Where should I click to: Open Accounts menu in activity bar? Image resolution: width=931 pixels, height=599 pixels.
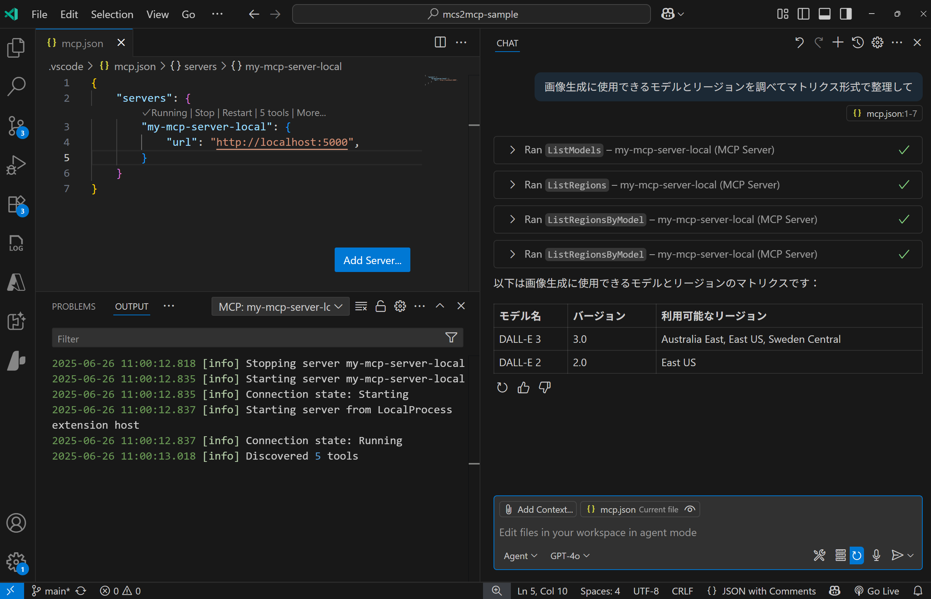click(x=16, y=523)
